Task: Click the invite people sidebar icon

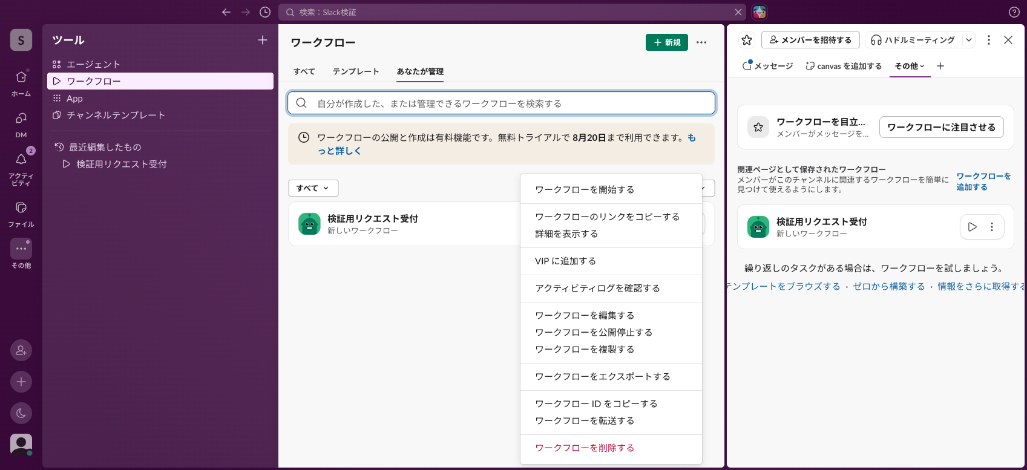Action: coord(21,350)
